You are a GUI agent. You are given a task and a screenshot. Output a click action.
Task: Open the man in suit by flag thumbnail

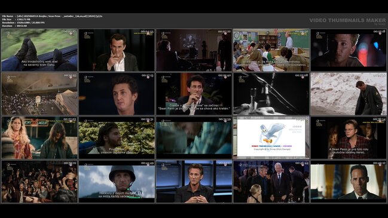(349, 182)
